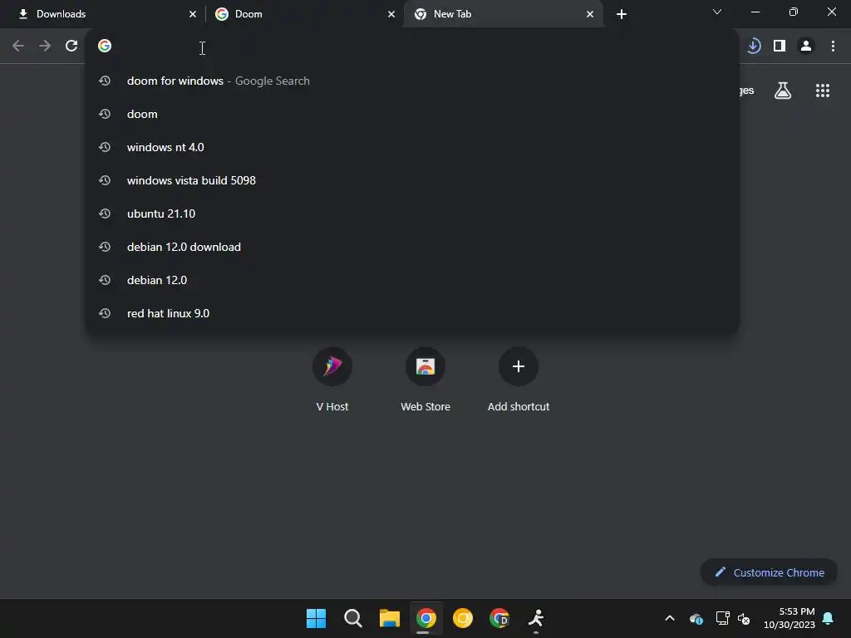The width and height of the screenshot is (851, 638).
Task: Go back to previous page
Action: [x=18, y=47]
